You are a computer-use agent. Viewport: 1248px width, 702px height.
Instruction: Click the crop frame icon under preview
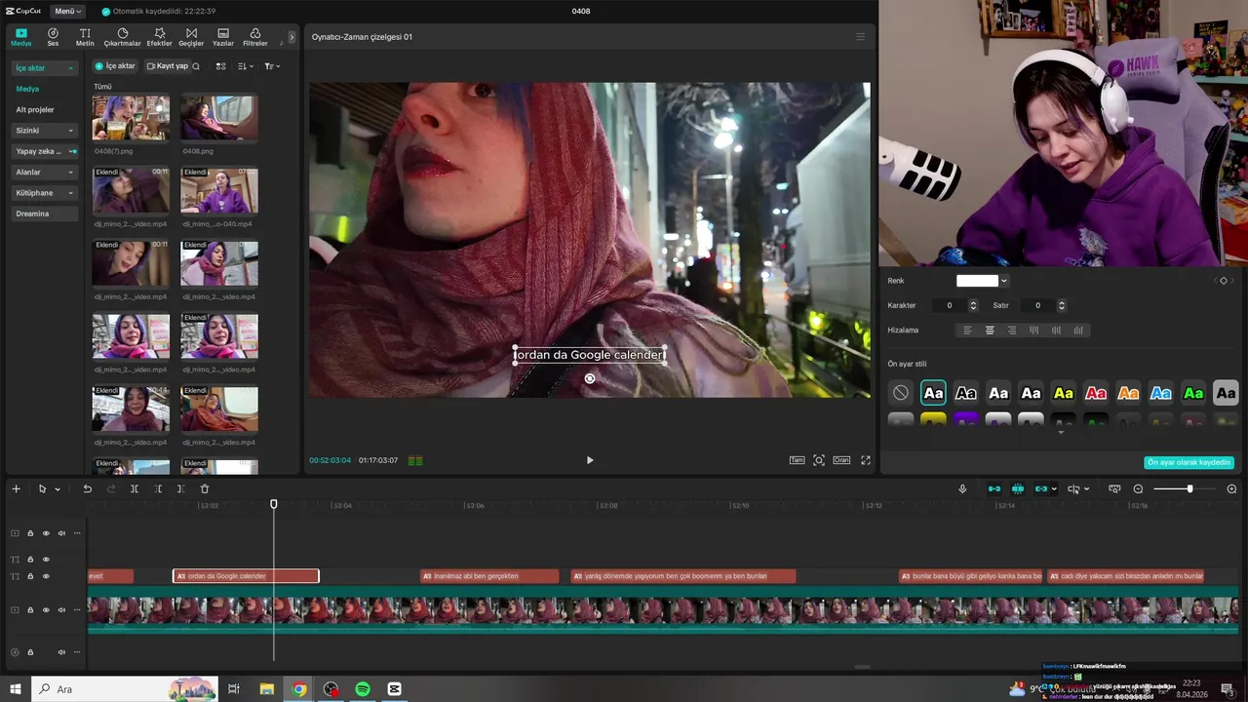tap(819, 460)
